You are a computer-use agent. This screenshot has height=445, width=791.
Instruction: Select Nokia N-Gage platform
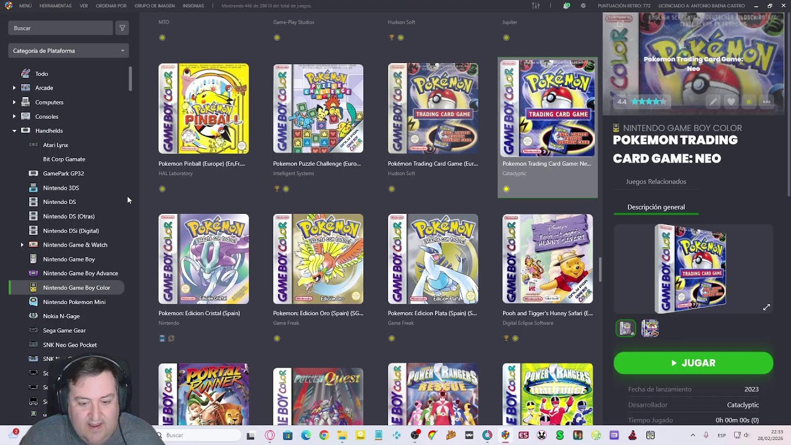(x=61, y=316)
